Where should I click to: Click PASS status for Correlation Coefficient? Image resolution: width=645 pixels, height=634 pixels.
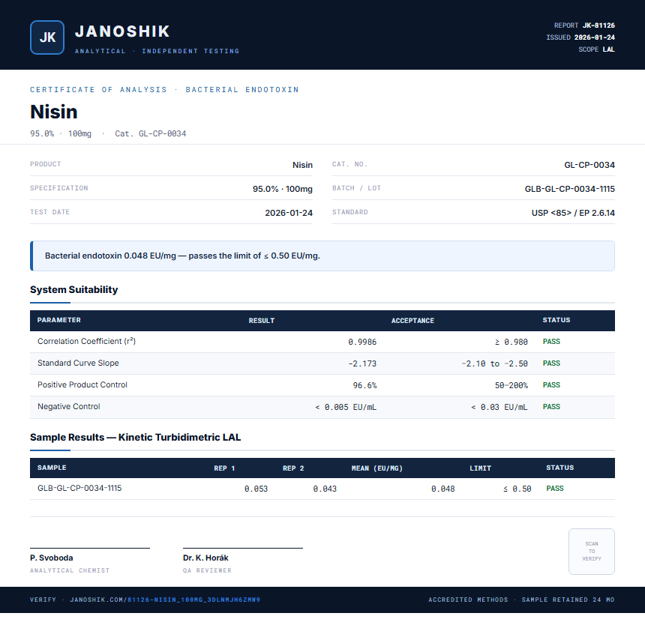click(x=551, y=341)
